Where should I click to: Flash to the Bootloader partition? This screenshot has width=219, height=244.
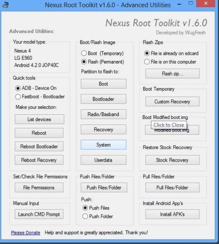point(103,99)
